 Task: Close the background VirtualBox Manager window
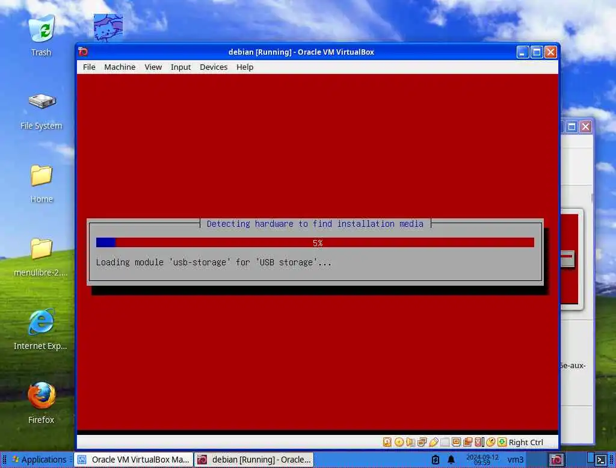[x=585, y=126]
